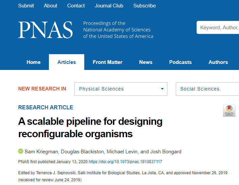
Task: Click the PNAS logo
Action: (46, 30)
